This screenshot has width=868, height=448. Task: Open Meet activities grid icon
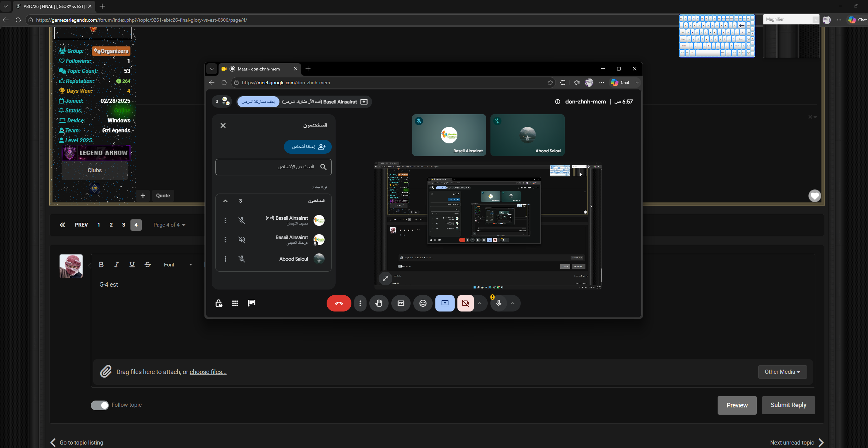pyautogui.click(x=235, y=303)
